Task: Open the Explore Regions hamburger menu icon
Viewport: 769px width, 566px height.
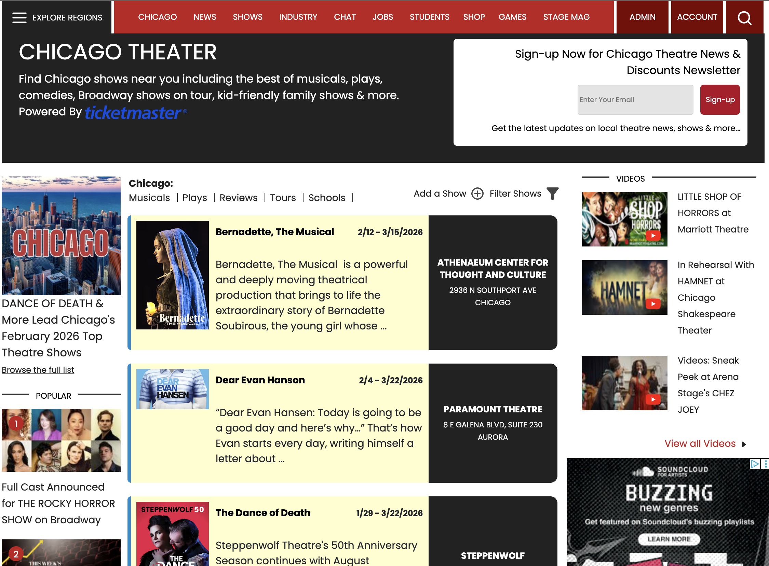Action: tap(19, 17)
